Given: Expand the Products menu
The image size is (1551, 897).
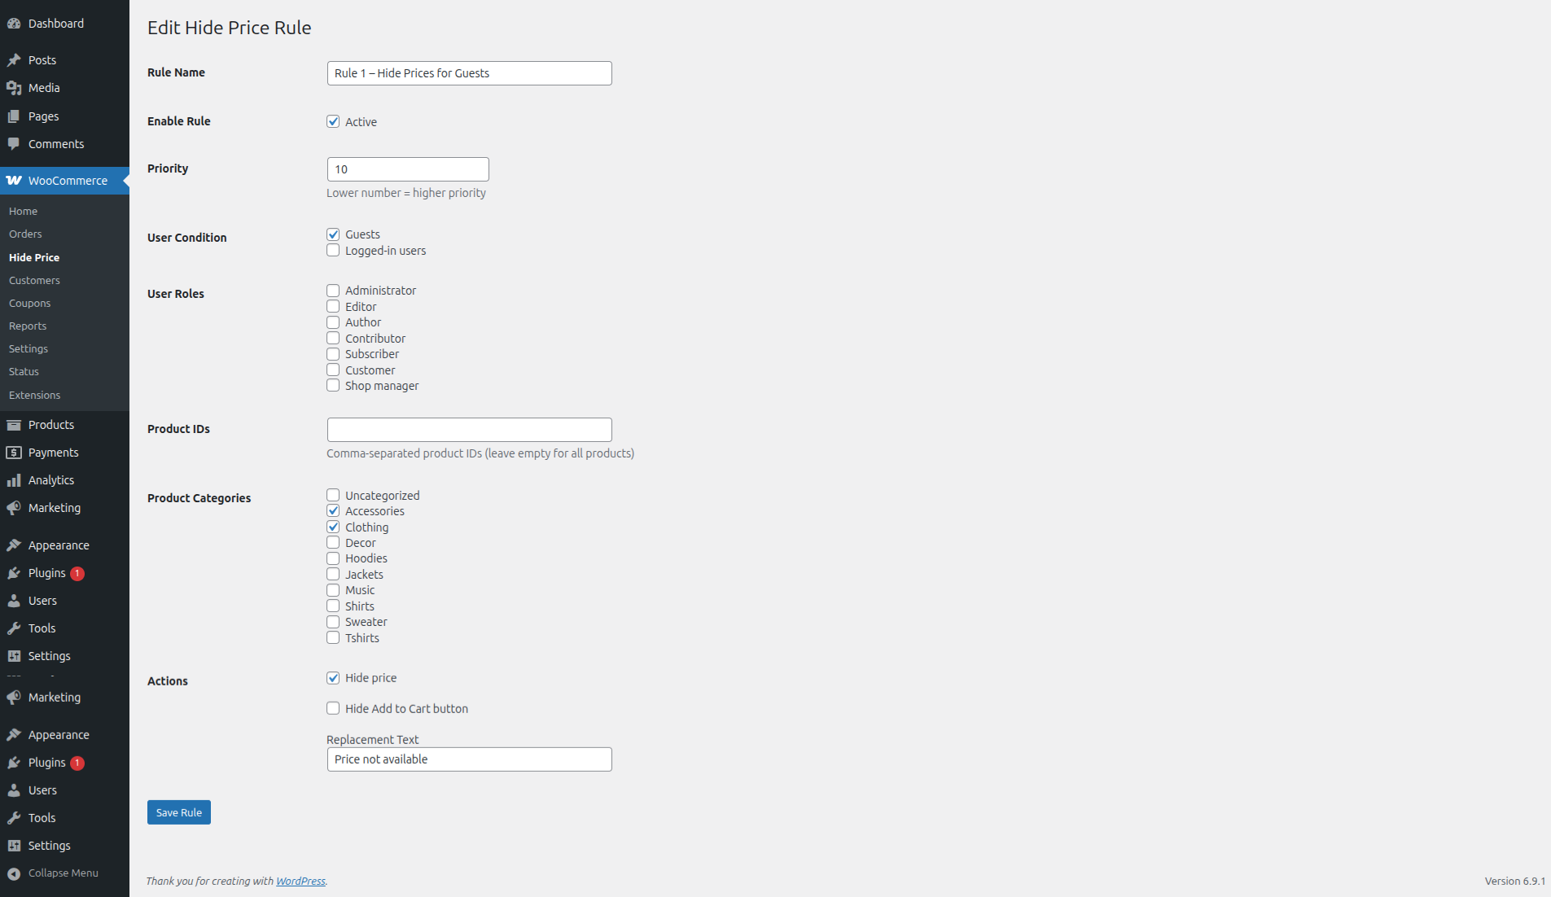Looking at the screenshot, I should tap(51, 424).
